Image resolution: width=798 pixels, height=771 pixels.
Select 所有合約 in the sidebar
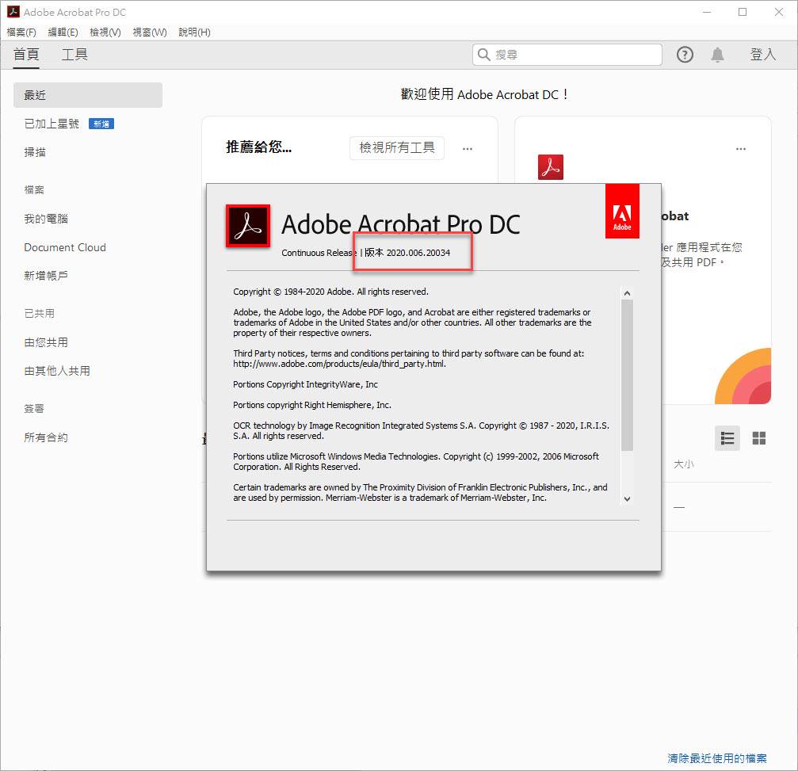[x=46, y=437]
